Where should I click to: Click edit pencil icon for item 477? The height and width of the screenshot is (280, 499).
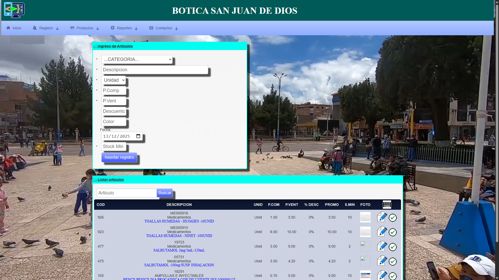pyautogui.click(x=382, y=246)
